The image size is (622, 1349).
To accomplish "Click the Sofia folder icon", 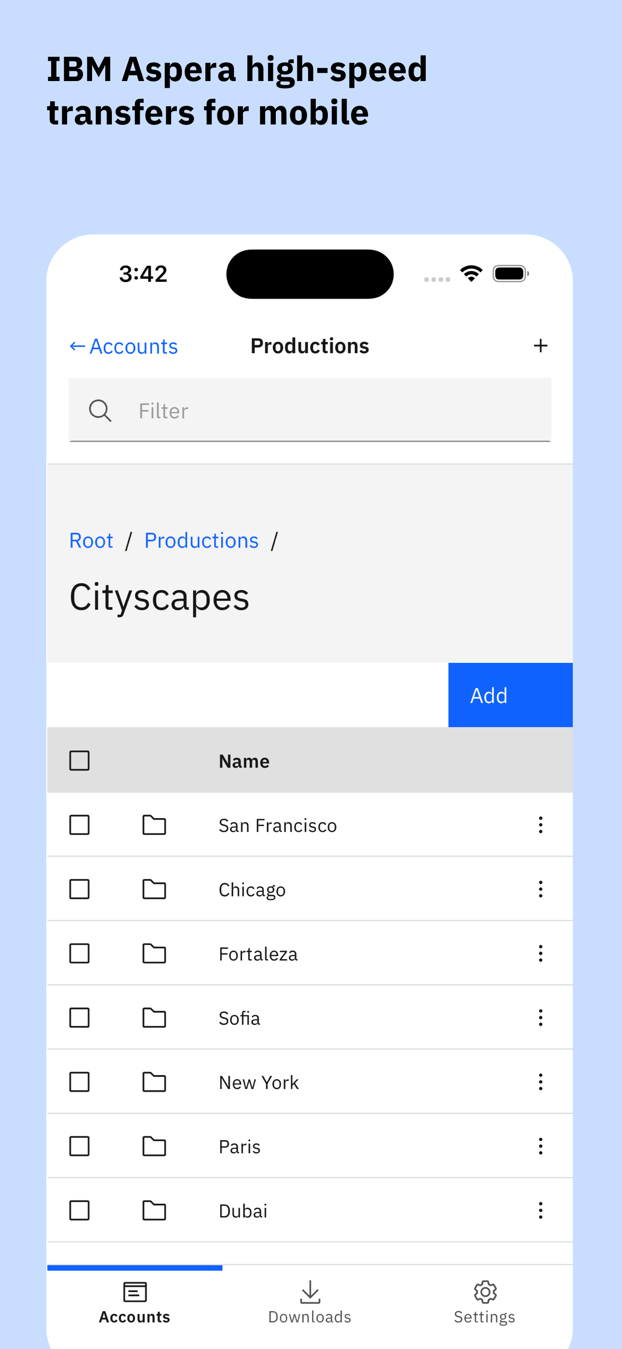I will (x=154, y=1018).
